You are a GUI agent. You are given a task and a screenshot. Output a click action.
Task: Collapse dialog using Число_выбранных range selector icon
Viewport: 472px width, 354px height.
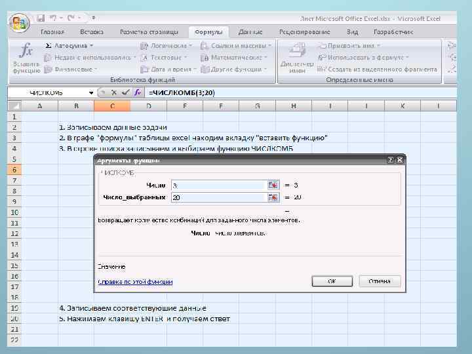point(273,197)
